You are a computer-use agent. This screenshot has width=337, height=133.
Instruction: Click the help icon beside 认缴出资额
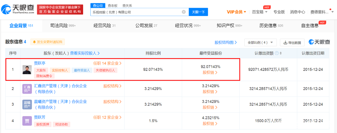pyautogui.click(x=277, y=53)
